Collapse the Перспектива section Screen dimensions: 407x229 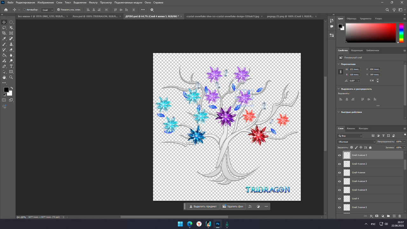coord(339,64)
